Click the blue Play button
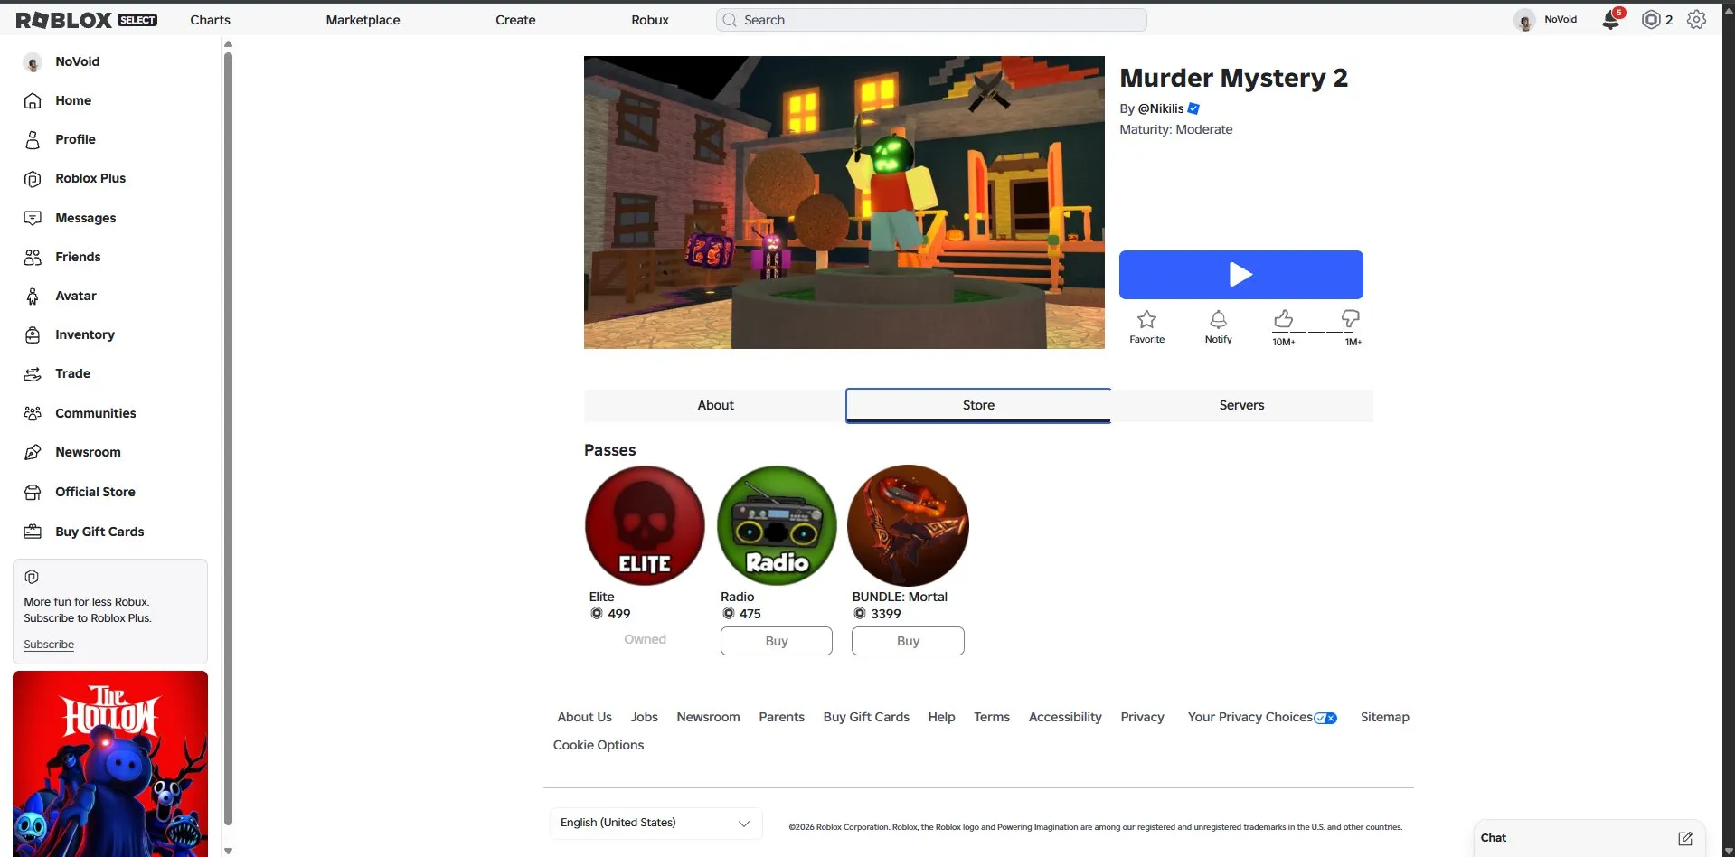Viewport: 1735px width, 857px height. coord(1240,275)
